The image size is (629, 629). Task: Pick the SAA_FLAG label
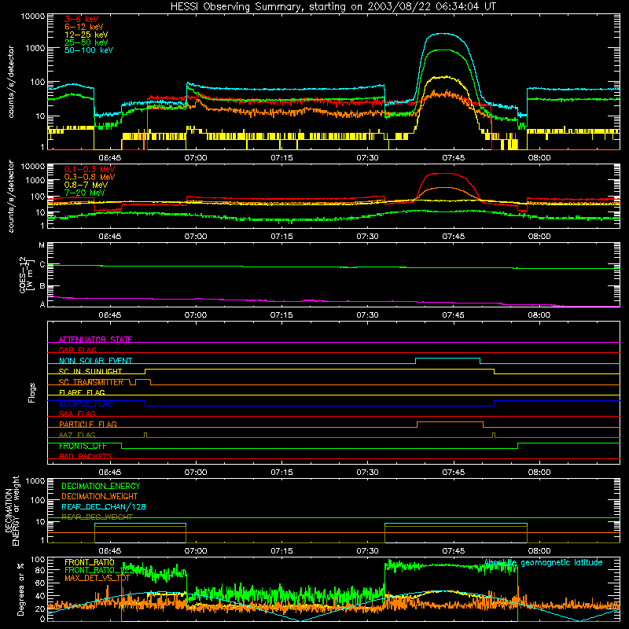(x=77, y=414)
